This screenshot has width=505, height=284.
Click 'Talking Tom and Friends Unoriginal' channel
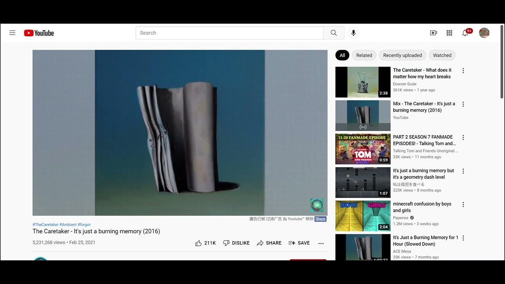click(425, 151)
